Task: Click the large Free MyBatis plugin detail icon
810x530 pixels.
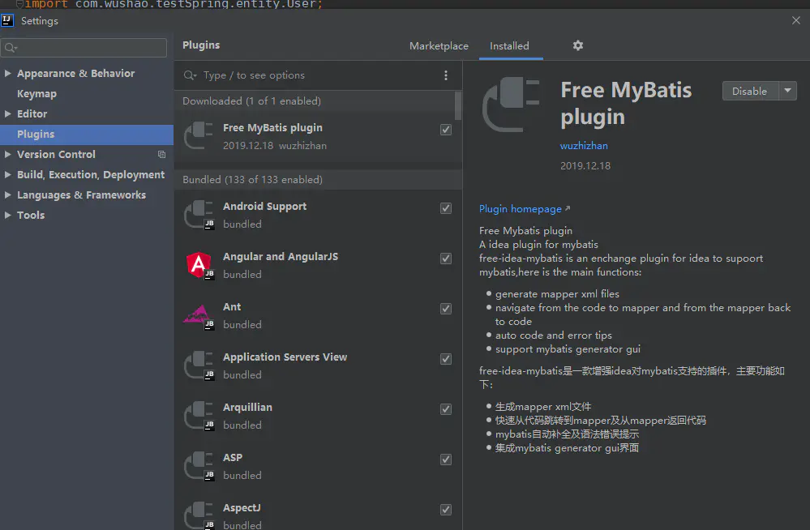Action: (x=511, y=104)
